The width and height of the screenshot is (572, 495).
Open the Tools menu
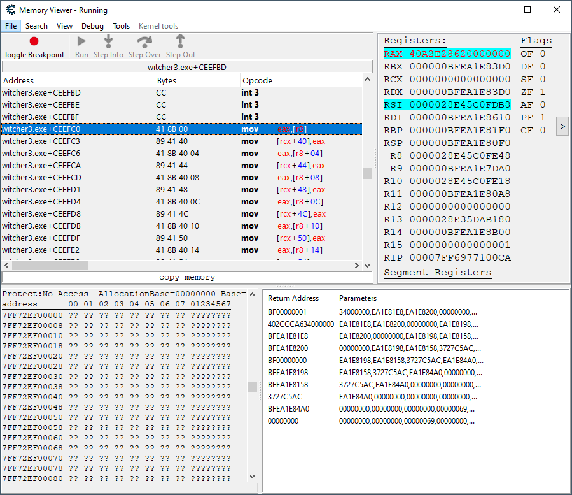[x=121, y=26]
